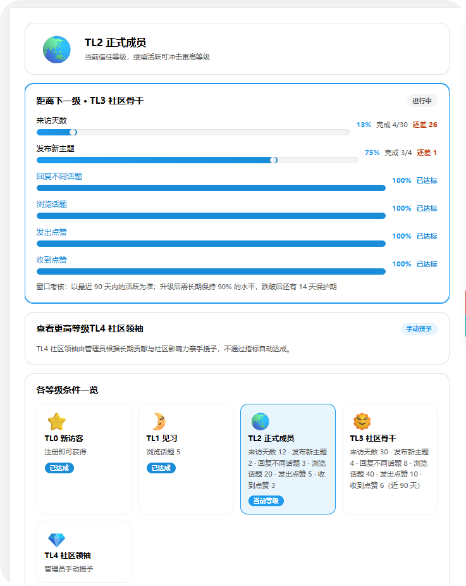Viewport: 466px width, 586px height.
Task: Click the 来访天数 progress bar
Action: pyautogui.click(x=193, y=132)
